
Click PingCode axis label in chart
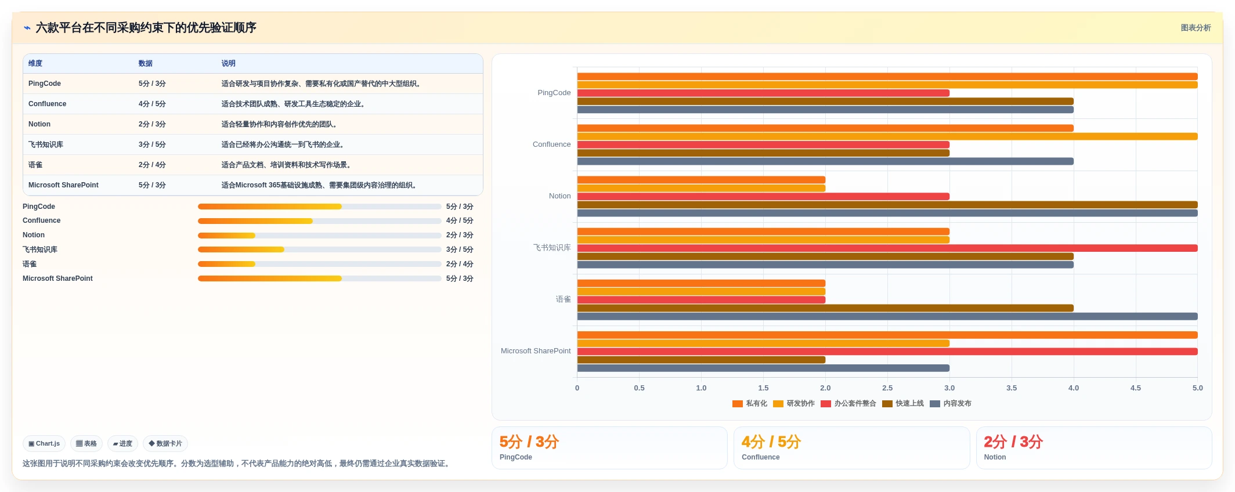pyautogui.click(x=554, y=93)
